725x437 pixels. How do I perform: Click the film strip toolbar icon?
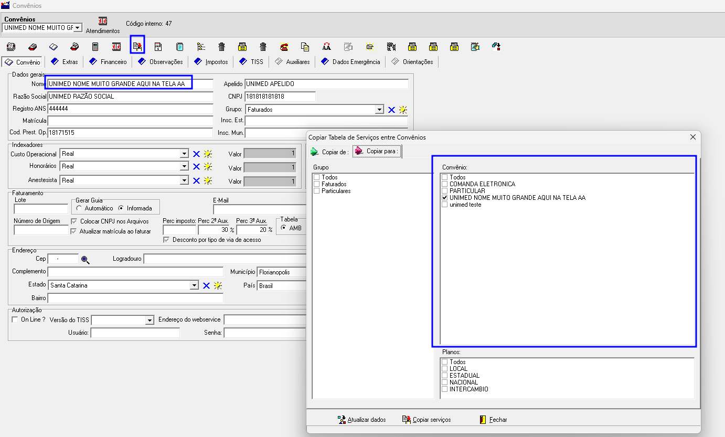point(116,47)
